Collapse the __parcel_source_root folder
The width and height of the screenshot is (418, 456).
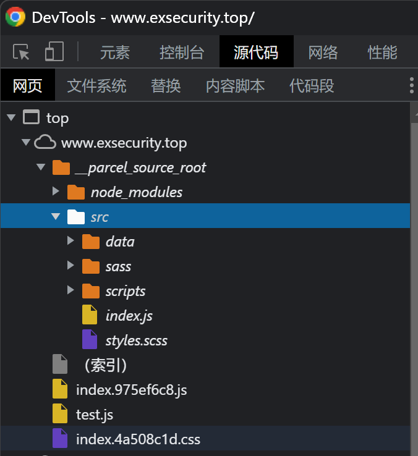click(x=41, y=167)
